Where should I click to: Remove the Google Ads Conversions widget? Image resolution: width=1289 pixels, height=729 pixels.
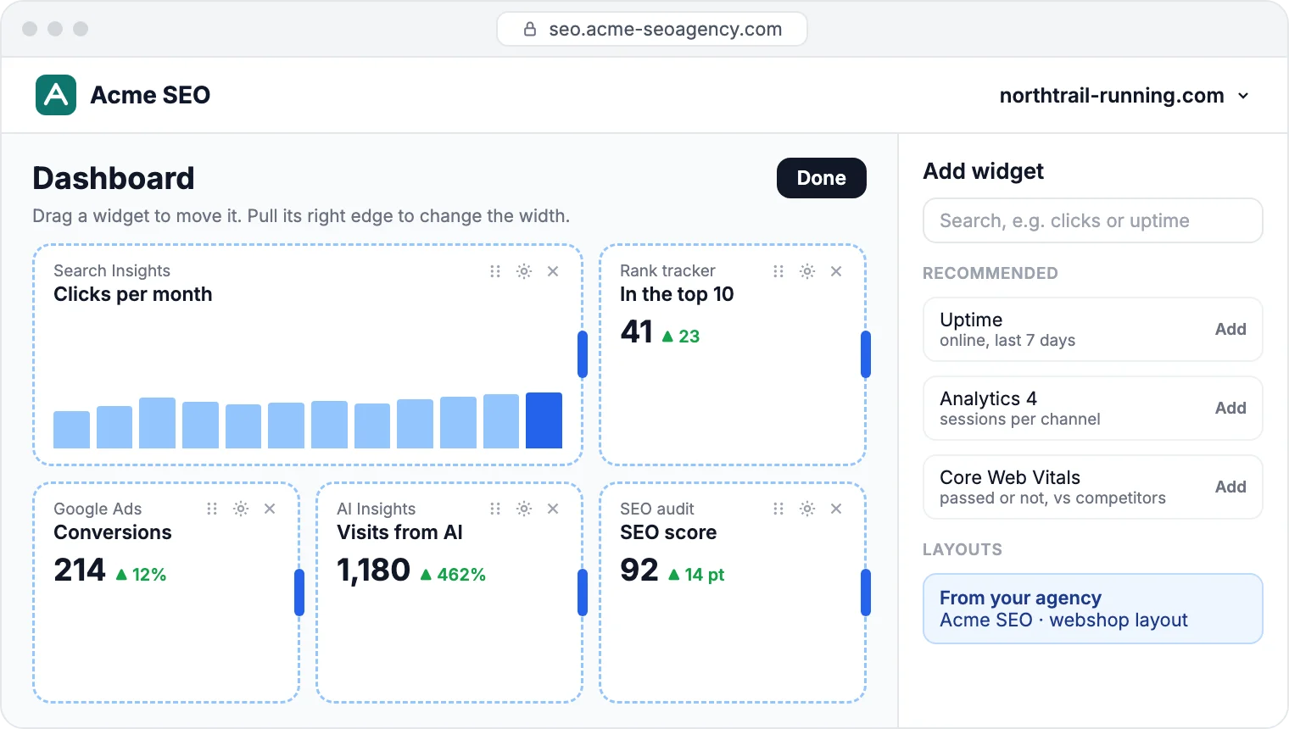[270, 509]
